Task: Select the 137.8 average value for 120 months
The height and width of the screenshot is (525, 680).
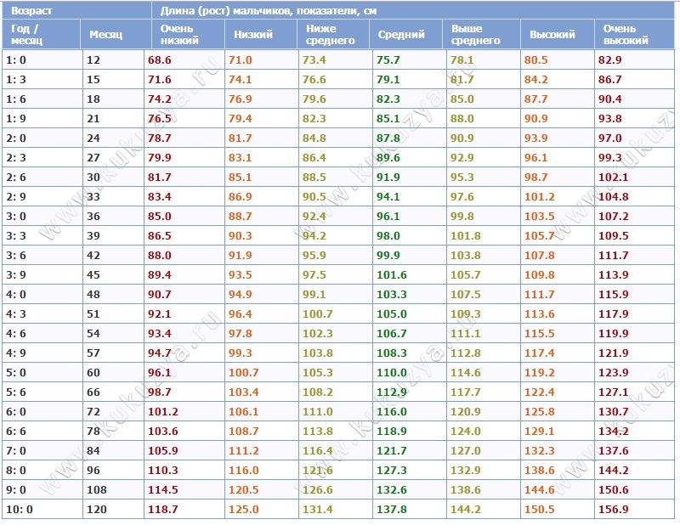Action: click(390, 510)
